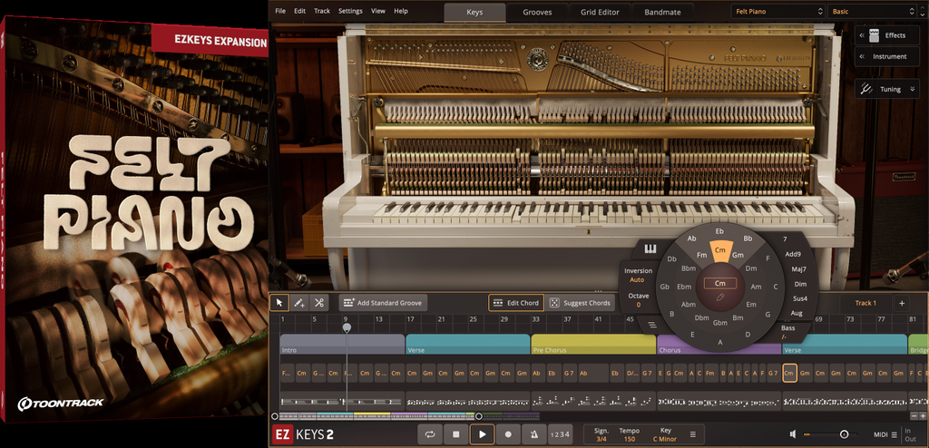
Task: Toggle the Sus4 chord type
Action: coord(800,298)
